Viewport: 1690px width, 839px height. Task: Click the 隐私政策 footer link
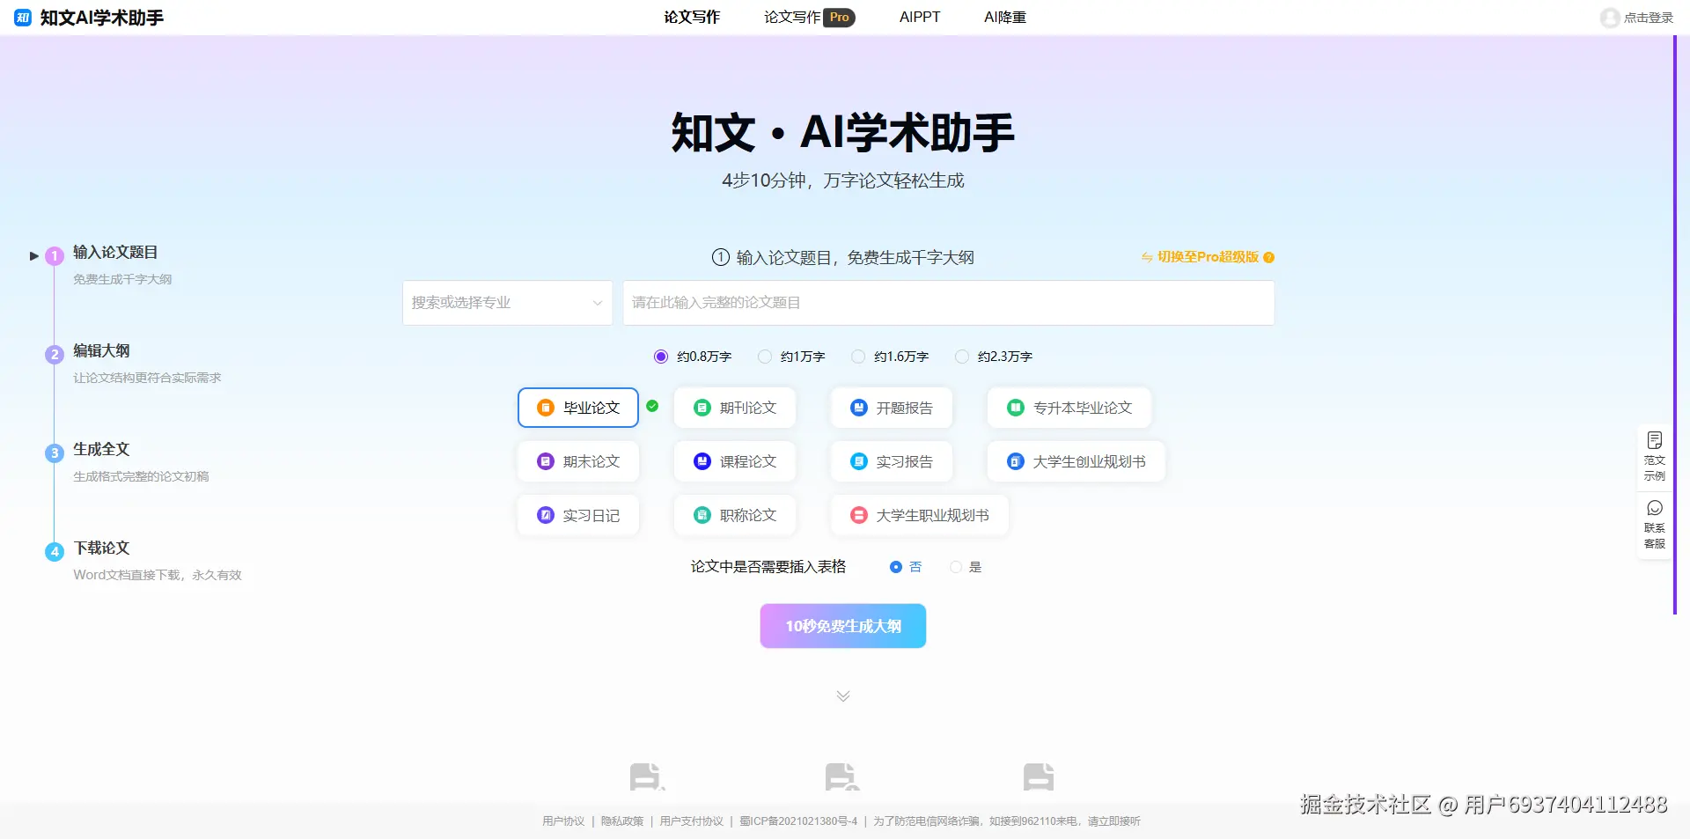(623, 821)
